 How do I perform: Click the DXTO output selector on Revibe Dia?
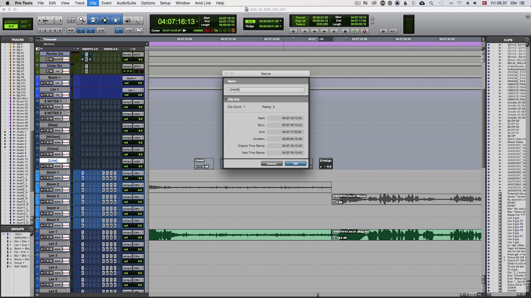pyautogui.click(x=137, y=54)
